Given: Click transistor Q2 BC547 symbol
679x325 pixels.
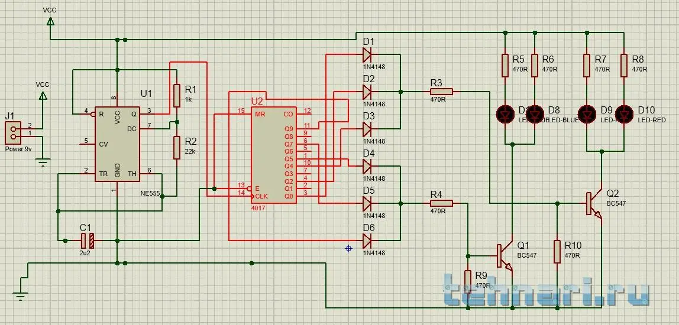Looking at the screenshot, I should coord(594,203).
